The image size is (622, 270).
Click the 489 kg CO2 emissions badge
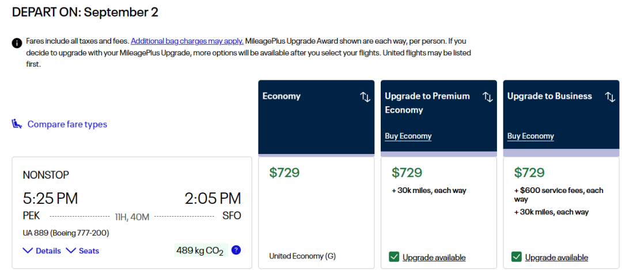pyautogui.click(x=199, y=250)
